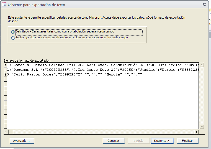The height and width of the screenshot is (149, 211).
Task: Select the Delimitado radio button
Action: [x=13, y=32]
